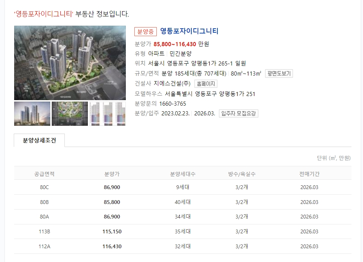The image size is (363, 262).
Task: Select the site layout plan thumbnail
Action: point(70,114)
